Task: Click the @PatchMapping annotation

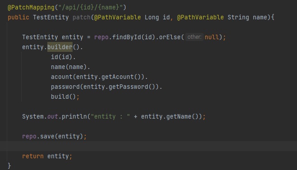Action: point(31,7)
